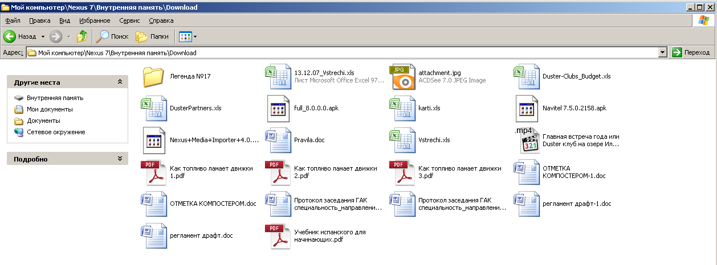The width and height of the screenshot is (717, 265).
Task: Open the Файл menu
Action: click(13, 20)
